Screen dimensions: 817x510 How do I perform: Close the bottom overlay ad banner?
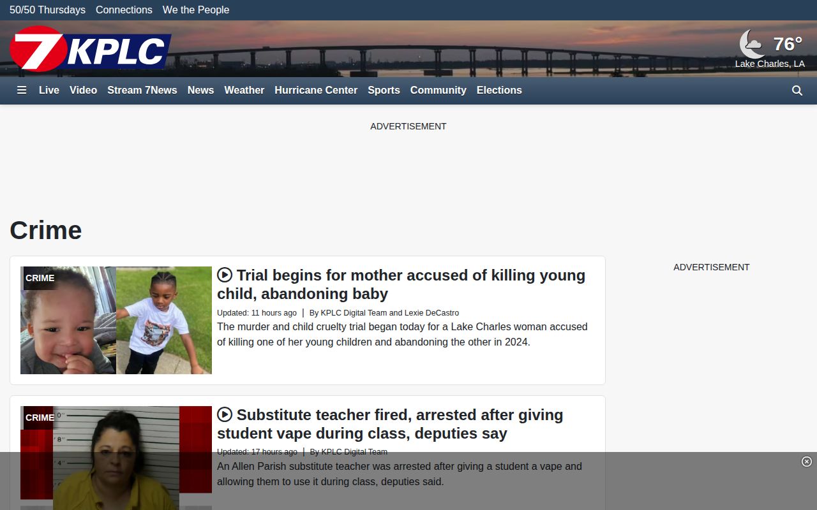807,462
